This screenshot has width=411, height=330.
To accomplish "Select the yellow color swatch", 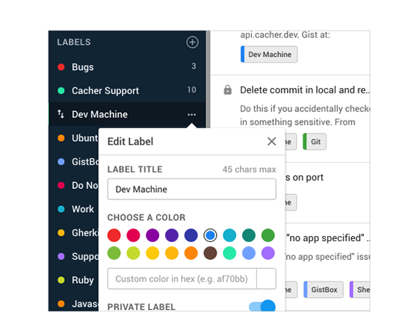I will coord(152,253).
